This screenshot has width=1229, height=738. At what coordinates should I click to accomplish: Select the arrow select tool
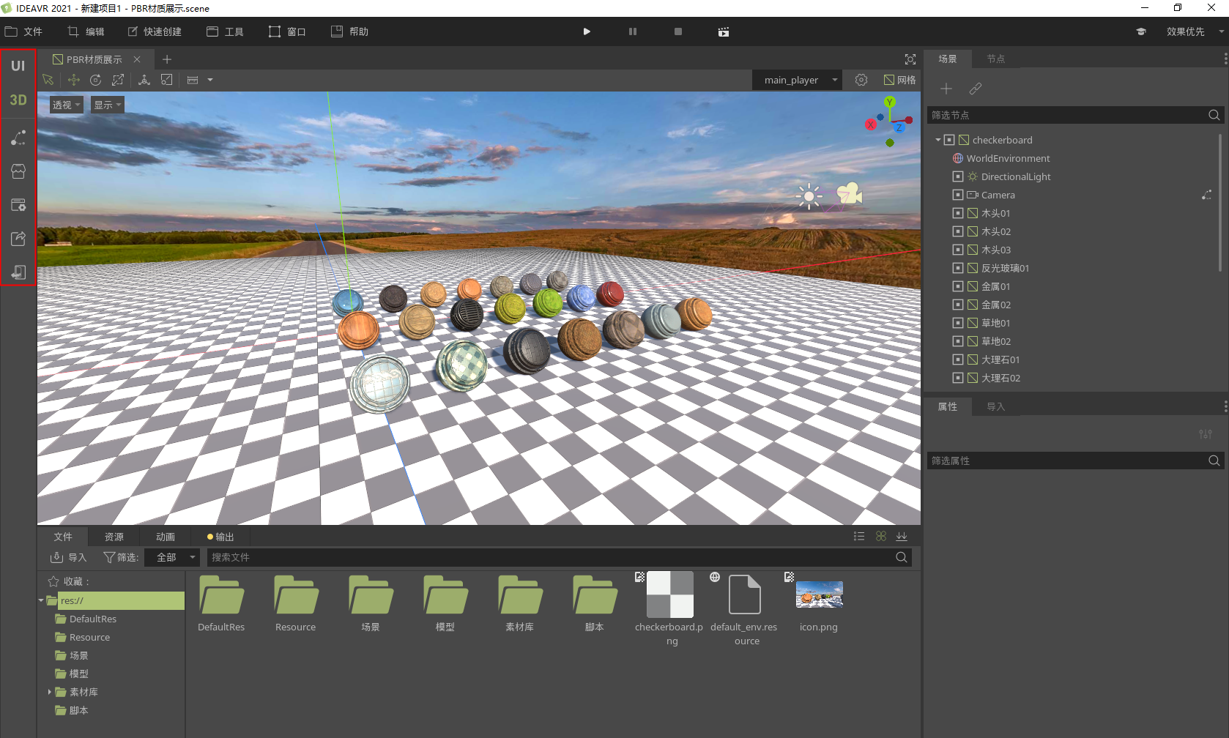tap(48, 80)
